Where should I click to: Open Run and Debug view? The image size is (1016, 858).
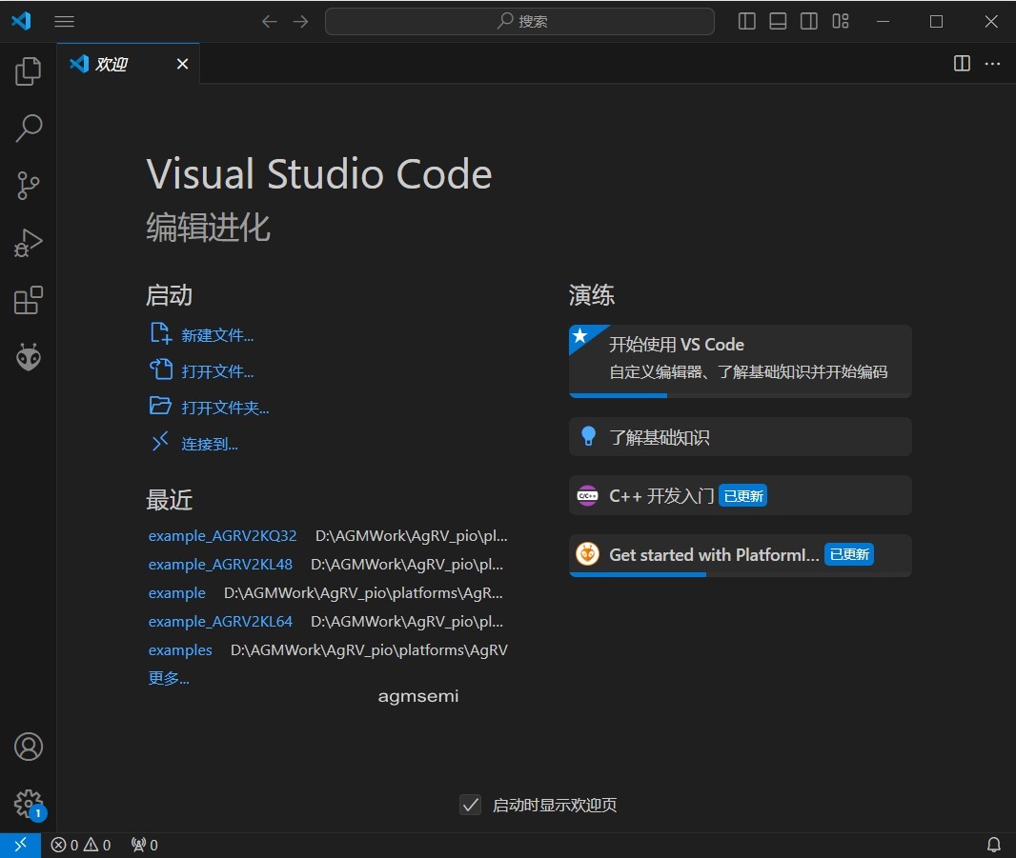(28, 243)
